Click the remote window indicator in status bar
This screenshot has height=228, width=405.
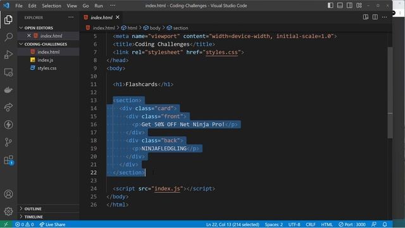pyautogui.click(x=6, y=224)
